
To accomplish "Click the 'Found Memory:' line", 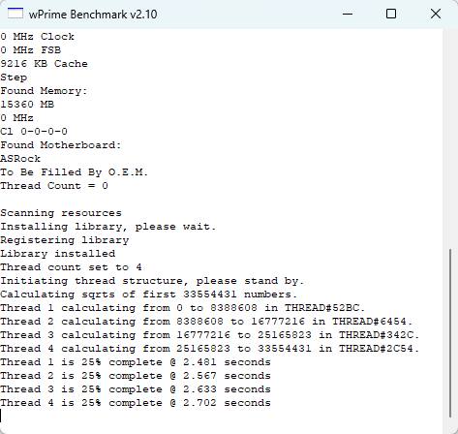I will 44,91.
